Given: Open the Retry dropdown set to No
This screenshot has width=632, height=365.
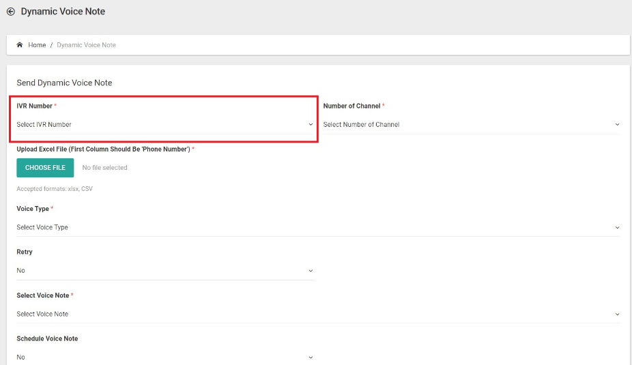Looking at the screenshot, I should click(165, 270).
